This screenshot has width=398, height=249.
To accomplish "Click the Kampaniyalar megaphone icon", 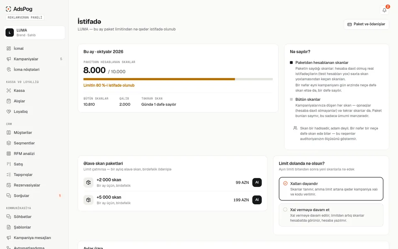I will (9, 59).
